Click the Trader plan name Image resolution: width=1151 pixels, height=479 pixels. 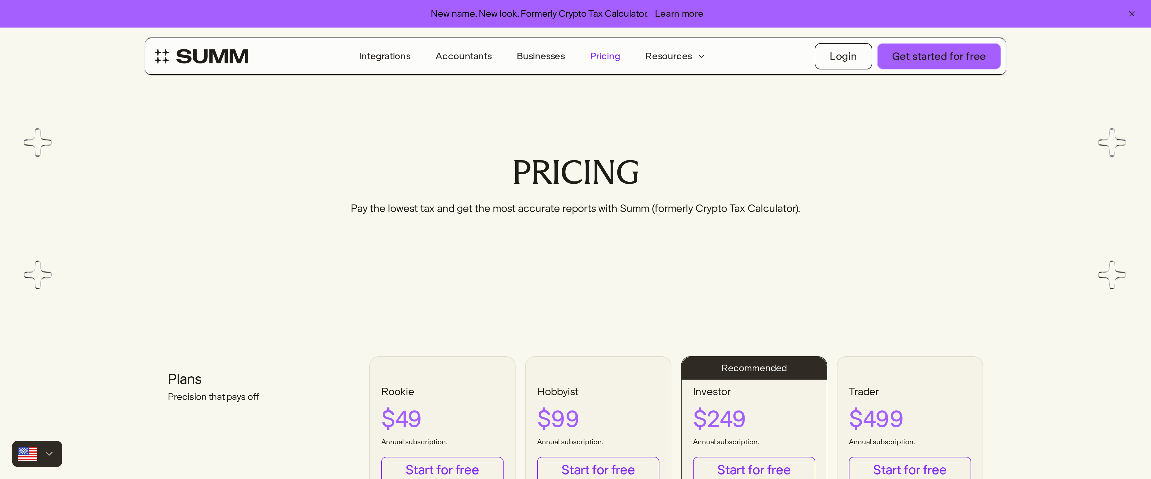pyautogui.click(x=863, y=392)
